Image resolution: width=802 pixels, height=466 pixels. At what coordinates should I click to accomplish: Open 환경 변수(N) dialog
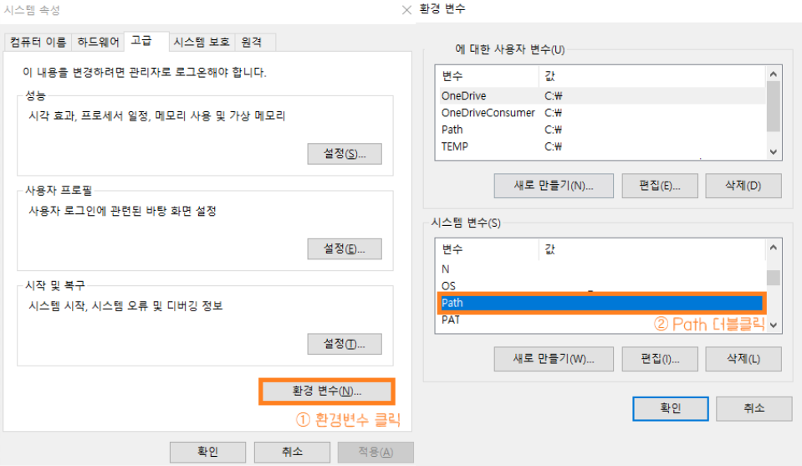pyautogui.click(x=327, y=392)
